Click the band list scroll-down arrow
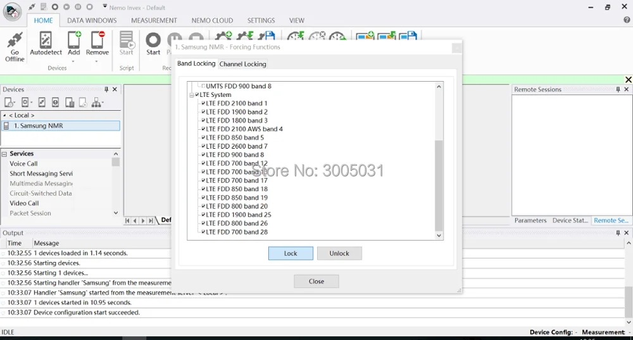 pyautogui.click(x=439, y=236)
